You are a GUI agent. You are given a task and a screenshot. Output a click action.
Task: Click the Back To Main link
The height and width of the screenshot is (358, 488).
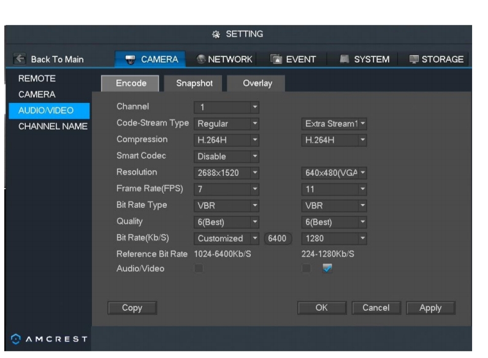[57, 59]
